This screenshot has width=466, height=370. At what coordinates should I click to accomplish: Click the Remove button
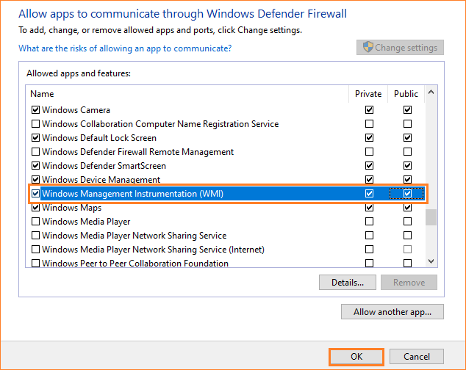(x=409, y=282)
